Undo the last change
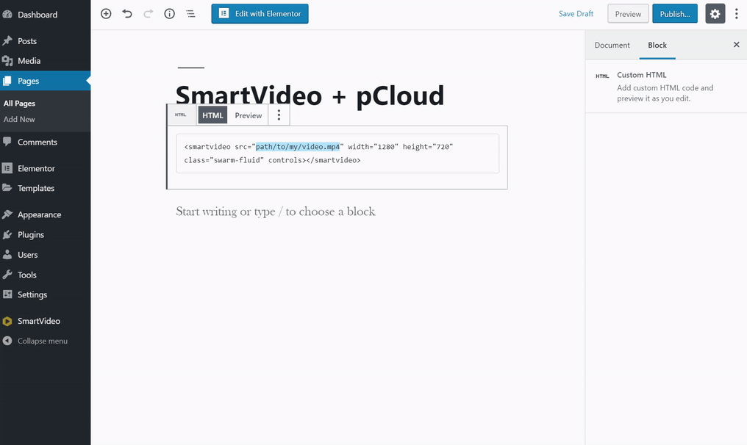This screenshot has width=747, height=445. pos(126,14)
